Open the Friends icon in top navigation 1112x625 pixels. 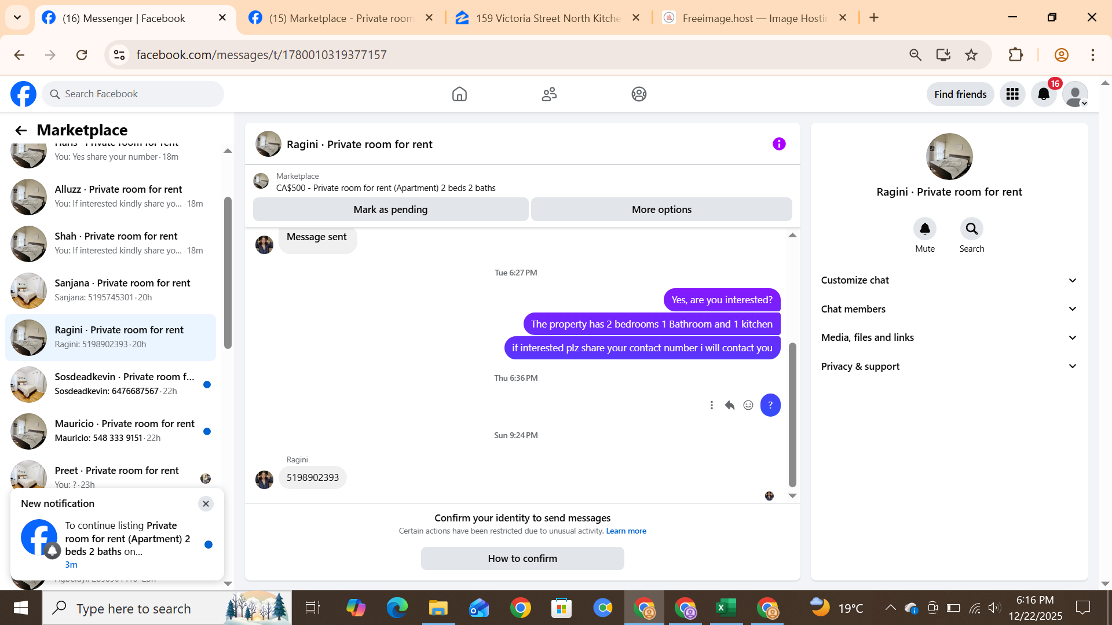(x=549, y=94)
